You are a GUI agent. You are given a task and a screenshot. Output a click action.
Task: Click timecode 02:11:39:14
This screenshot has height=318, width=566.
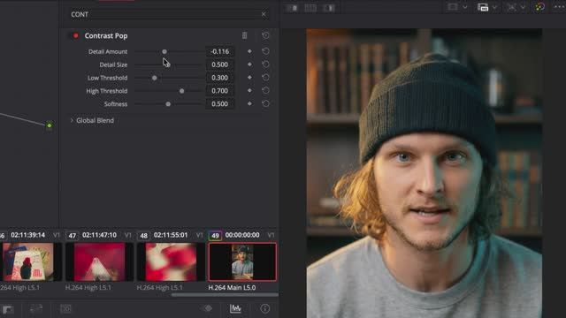[x=27, y=235]
